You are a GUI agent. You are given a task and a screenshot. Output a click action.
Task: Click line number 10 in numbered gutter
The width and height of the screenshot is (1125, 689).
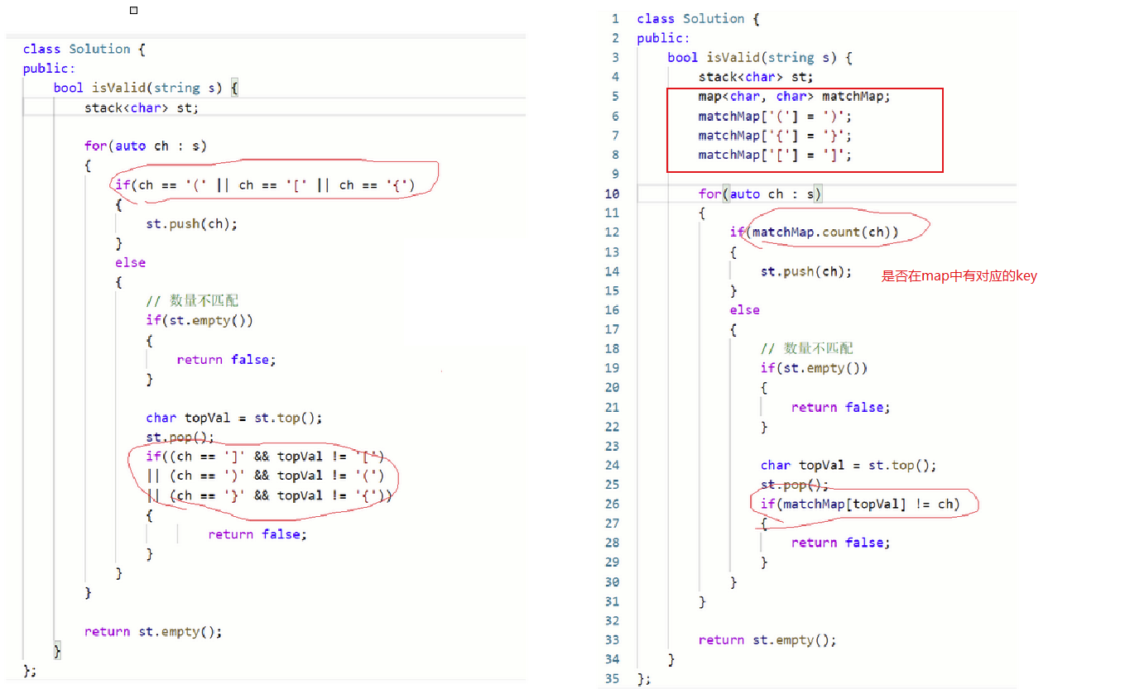[x=613, y=194]
